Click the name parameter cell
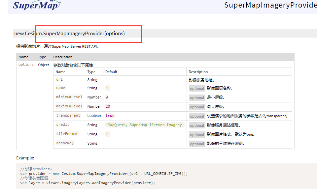Viewport: 317px width, 193px height. pyautogui.click(x=60, y=88)
